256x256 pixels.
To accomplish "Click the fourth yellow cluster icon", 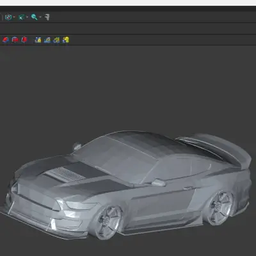I will click(66, 40).
